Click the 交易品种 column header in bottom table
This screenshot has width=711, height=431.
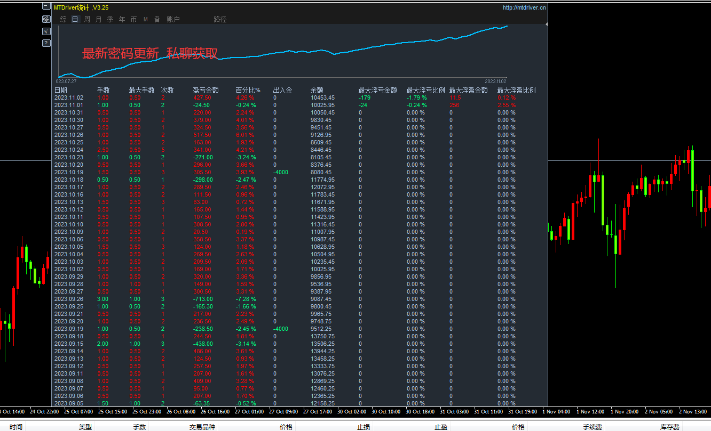[202, 427]
